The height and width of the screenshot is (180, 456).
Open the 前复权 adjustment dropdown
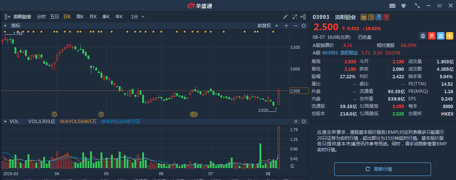pos(268,26)
